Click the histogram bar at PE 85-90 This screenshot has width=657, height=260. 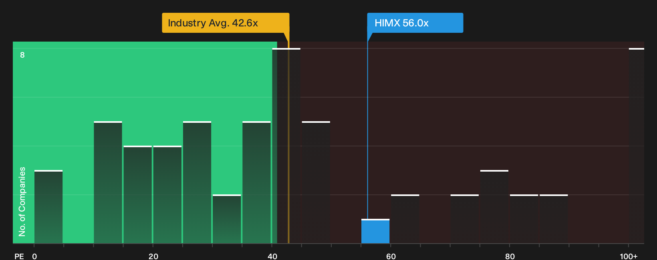(x=554, y=219)
